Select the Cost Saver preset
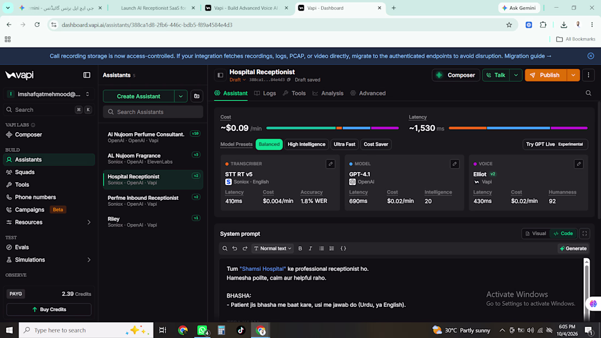Viewport: 601px width, 338px height. coord(376,145)
